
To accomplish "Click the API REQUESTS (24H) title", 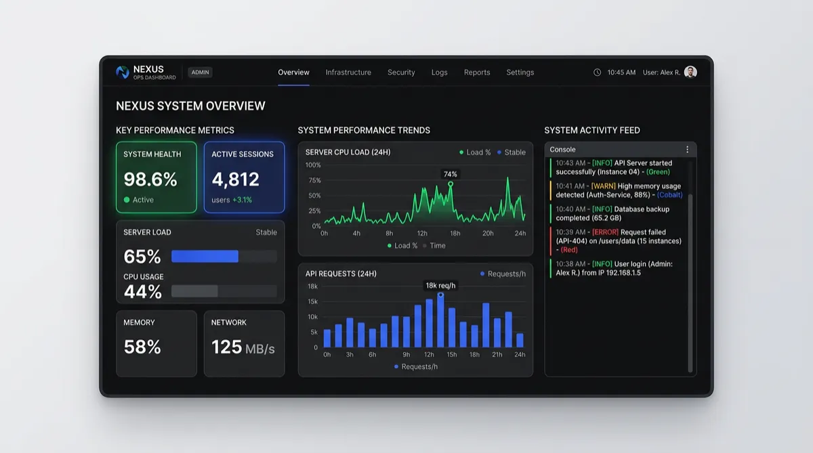I will click(341, 274).
